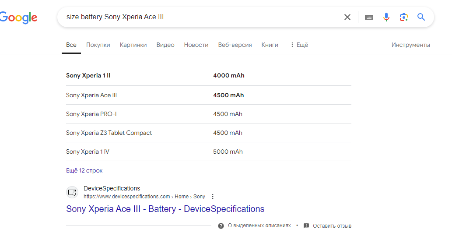Viewport: 452px width, 236px height.
Task: Open О выделенных описаниях link
Action: pyautogui.click(x=259, y=225)
